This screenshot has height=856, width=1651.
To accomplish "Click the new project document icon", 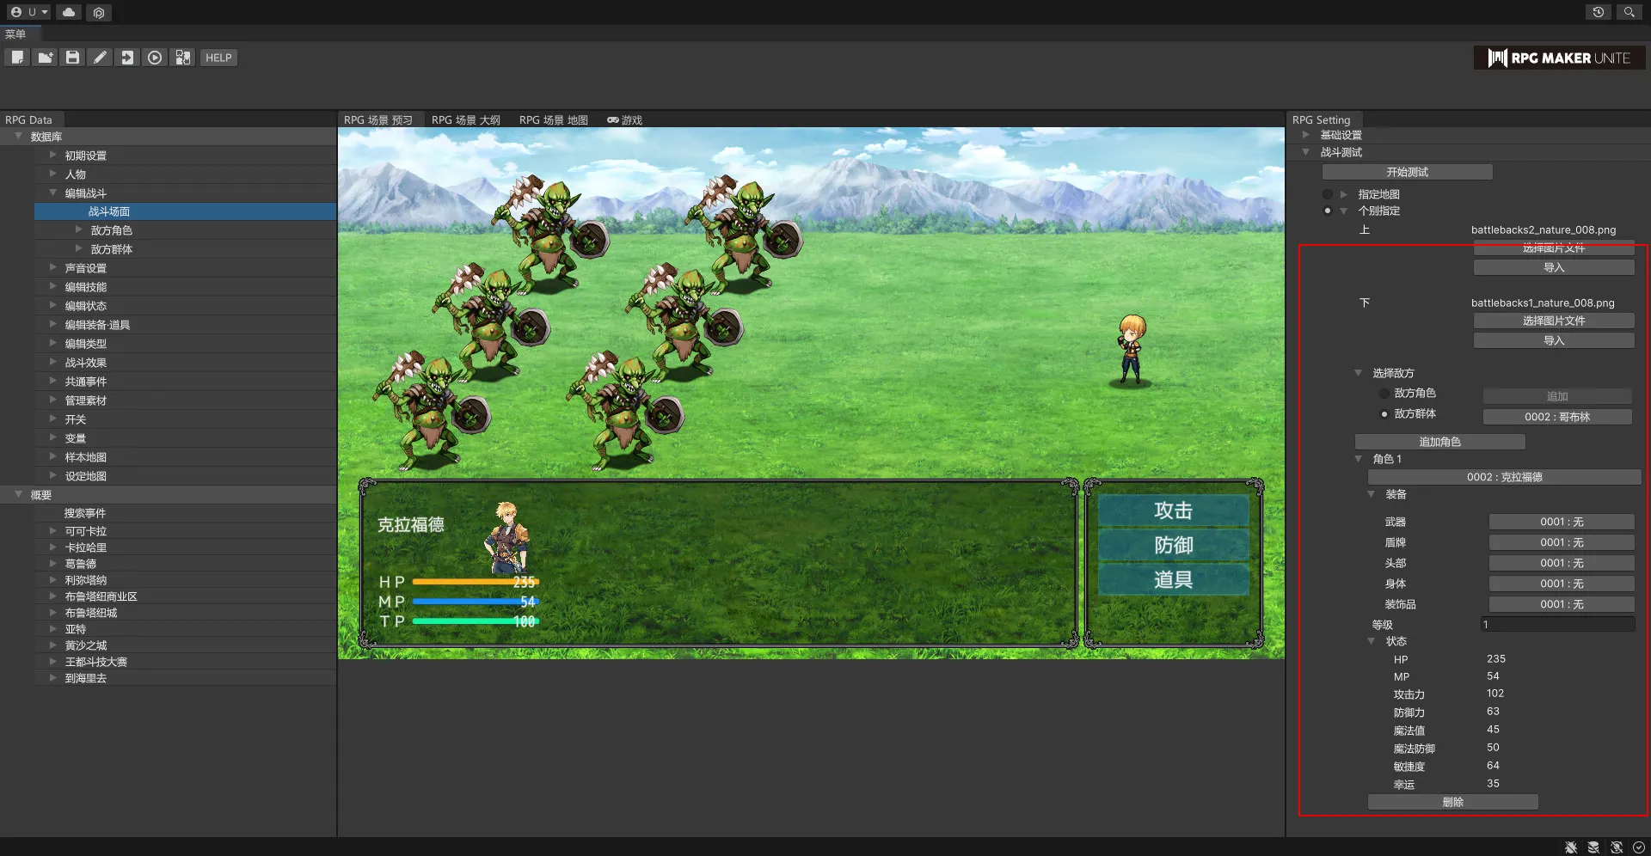I will tap(17, 58).
